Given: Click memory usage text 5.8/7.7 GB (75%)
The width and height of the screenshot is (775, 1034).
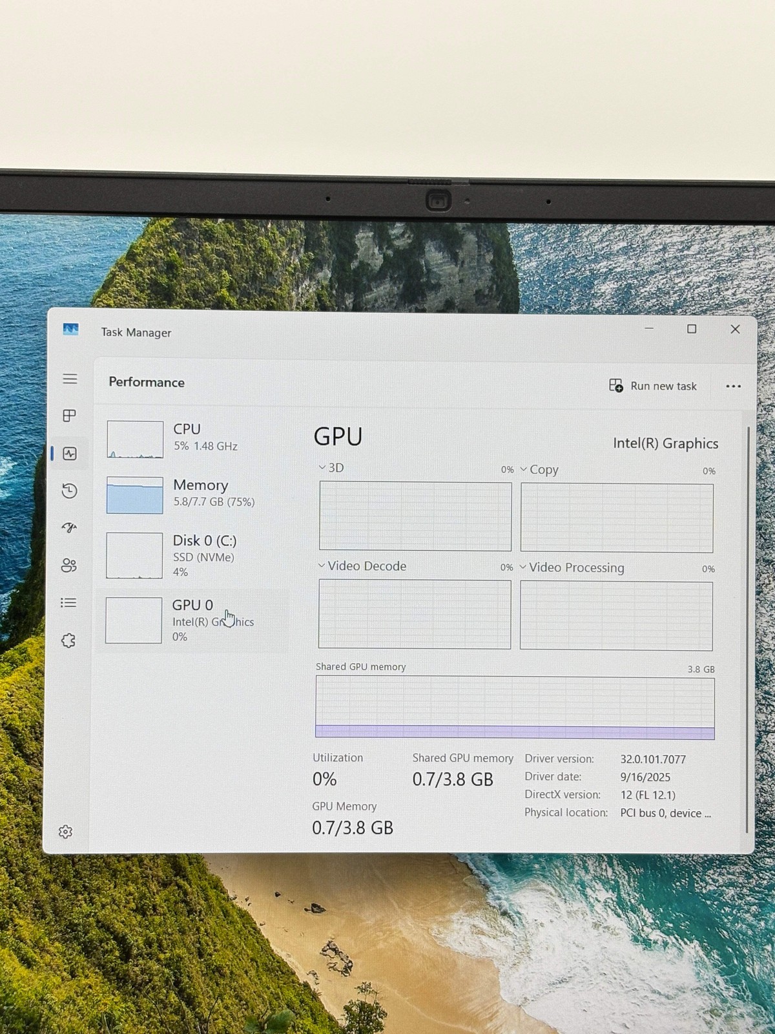Looking at the screenshot, I should [214, 502].
